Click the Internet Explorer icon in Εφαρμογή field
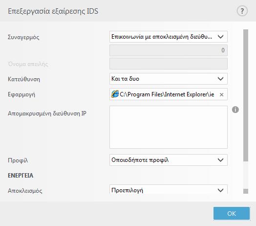Image resolution: width=256 pixels, height=226 pixels. pyautogui.click(x=115, y=94)
